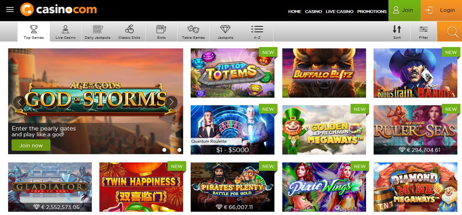Click NEW badge on Pirates' Plenty
The width and height of the screenshot is (462, 215).
268,166
